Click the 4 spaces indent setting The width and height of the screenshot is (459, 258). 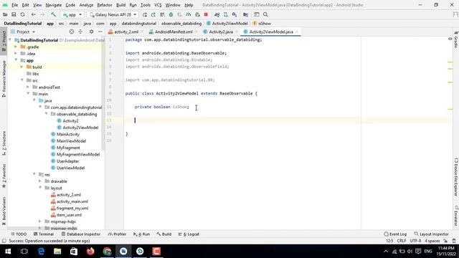point(432,241)
